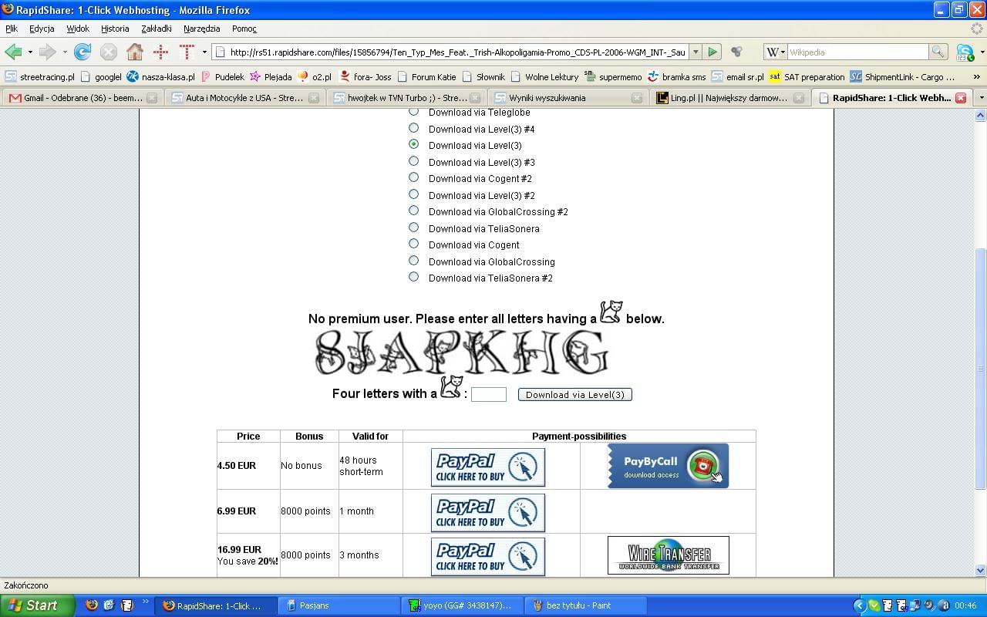
Task: Open the Skype toolbar dropdown arrow
Action: tap(982, 52)
